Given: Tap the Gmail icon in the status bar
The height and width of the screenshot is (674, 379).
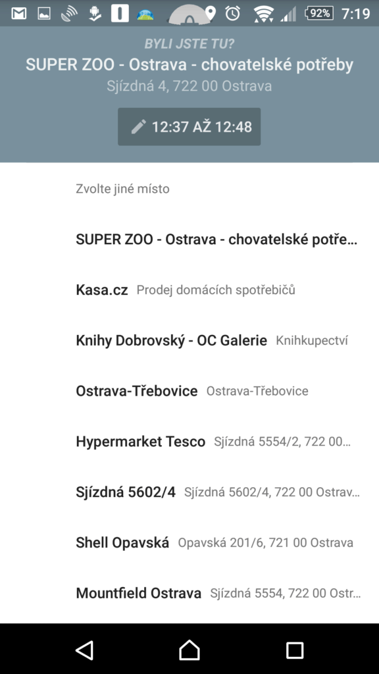Looking at the screenshot, I should (19, 14).
